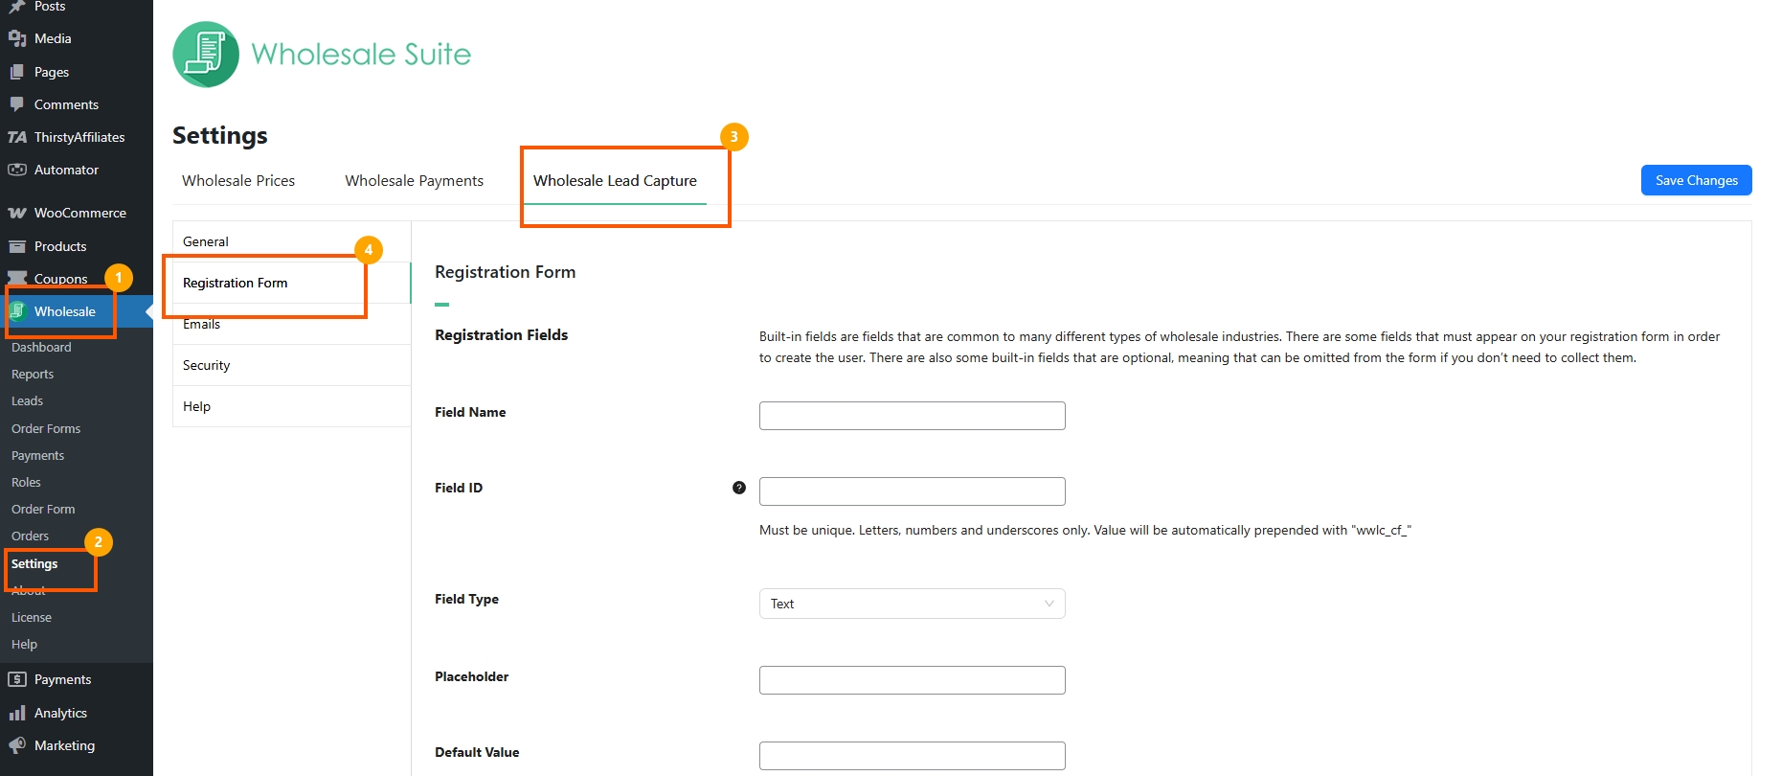Click the Automator robot icon
1782x776 pixels.
pos(16,170)
